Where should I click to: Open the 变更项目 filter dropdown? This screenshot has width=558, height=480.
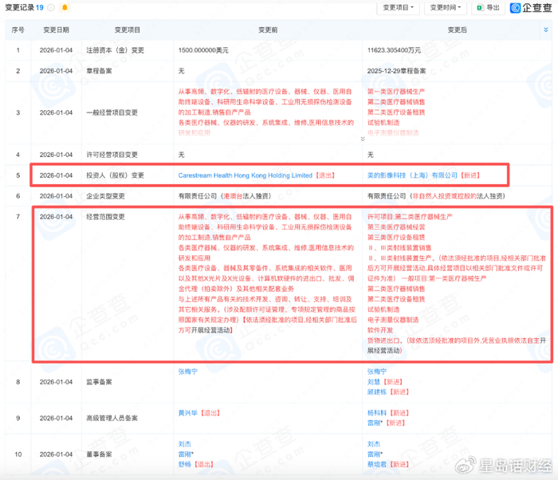(398, 7)
